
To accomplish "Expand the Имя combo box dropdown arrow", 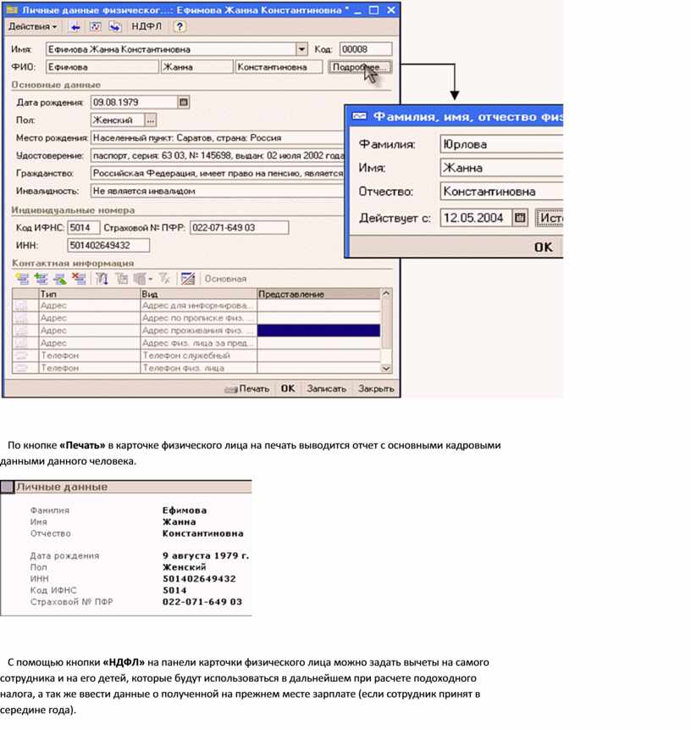I will [301, 49].
